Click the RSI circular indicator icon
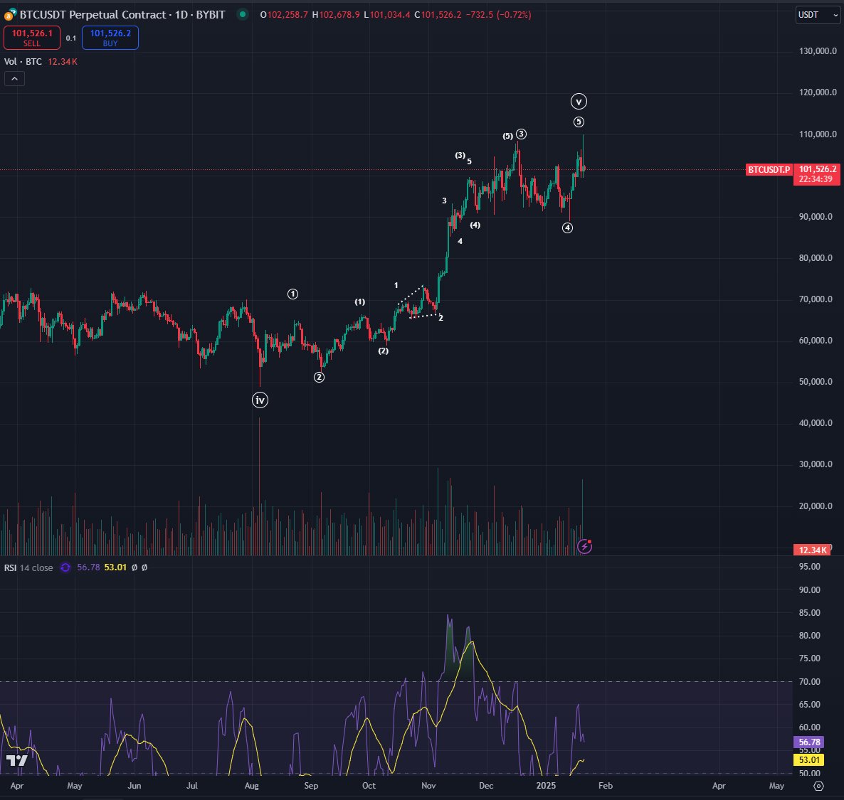844x800 pixels. click(x=65, y=567)
